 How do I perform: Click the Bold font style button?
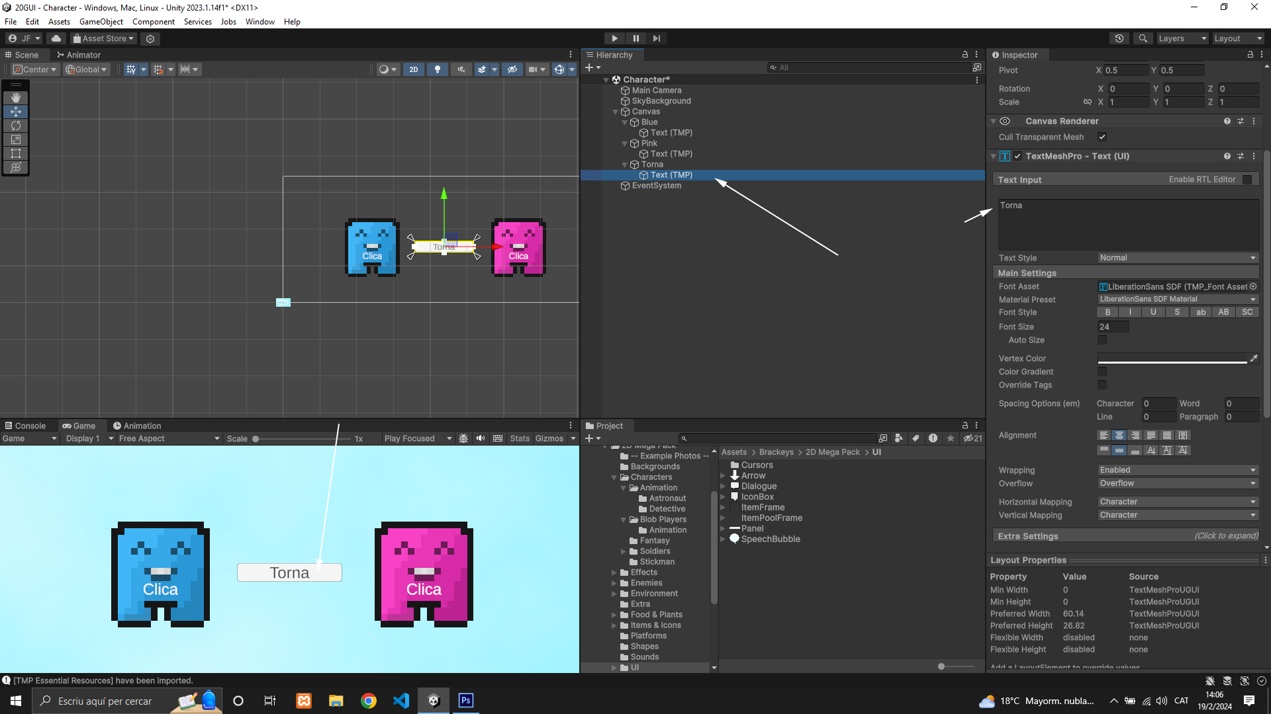tap(1107, 312)
